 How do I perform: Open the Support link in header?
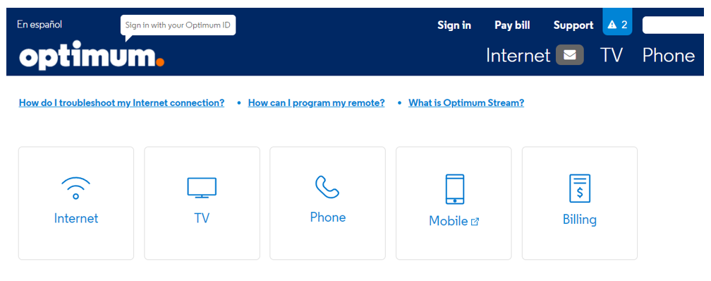(573, 25)
